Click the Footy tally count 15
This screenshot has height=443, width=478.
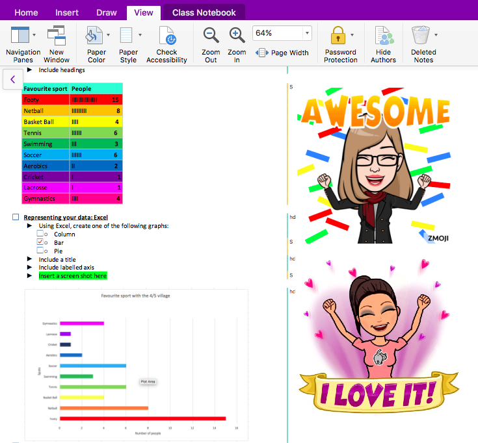click(115, 100)
